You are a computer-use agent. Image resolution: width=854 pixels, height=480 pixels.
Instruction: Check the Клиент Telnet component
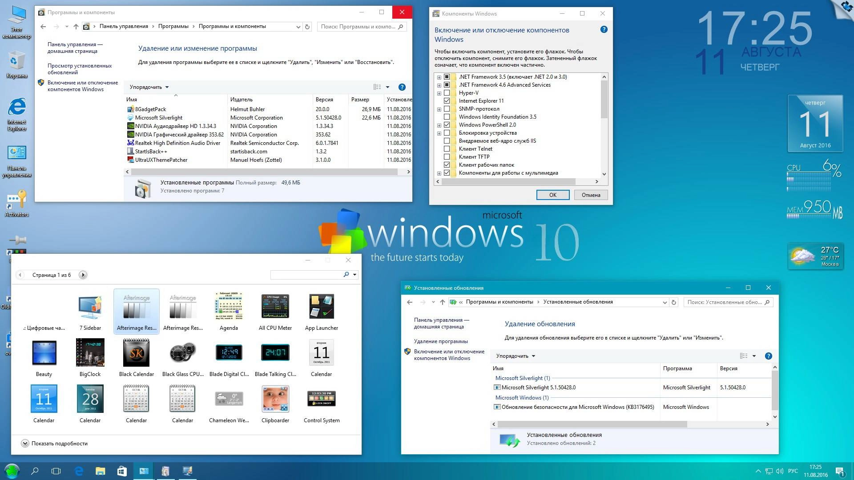(447, 148)
